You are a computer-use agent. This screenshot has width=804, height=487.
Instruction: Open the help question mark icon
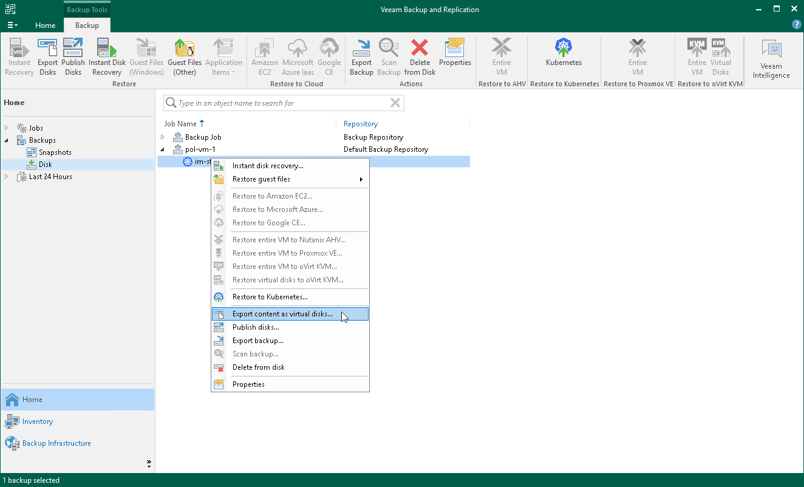pos(797,25)
